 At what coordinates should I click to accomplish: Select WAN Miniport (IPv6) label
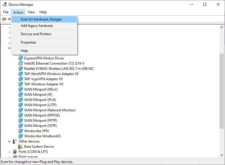40,100
